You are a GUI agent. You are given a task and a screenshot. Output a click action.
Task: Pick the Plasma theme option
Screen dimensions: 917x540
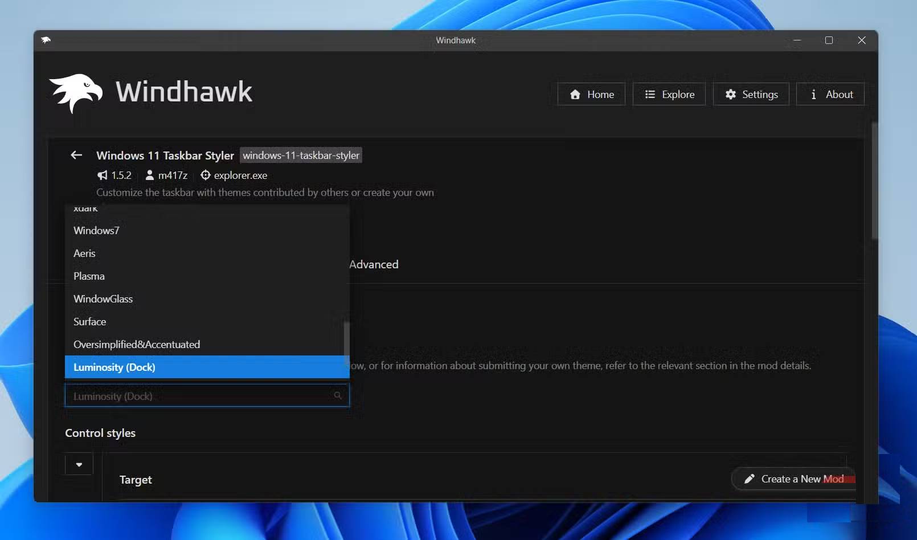(x=89, y=276)
